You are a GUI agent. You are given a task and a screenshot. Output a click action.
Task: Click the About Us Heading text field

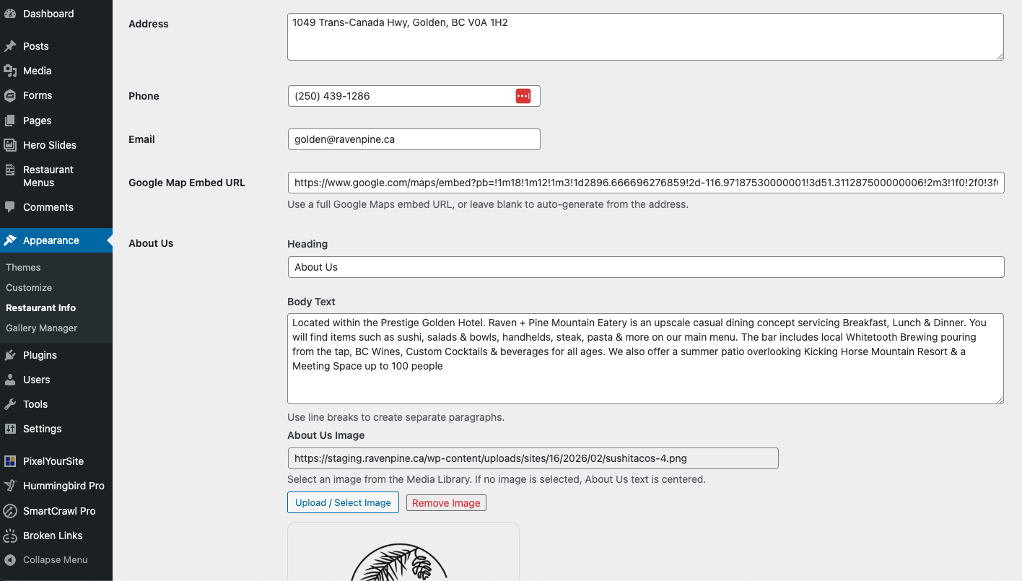pyautogui.click(x=645, y=267)
